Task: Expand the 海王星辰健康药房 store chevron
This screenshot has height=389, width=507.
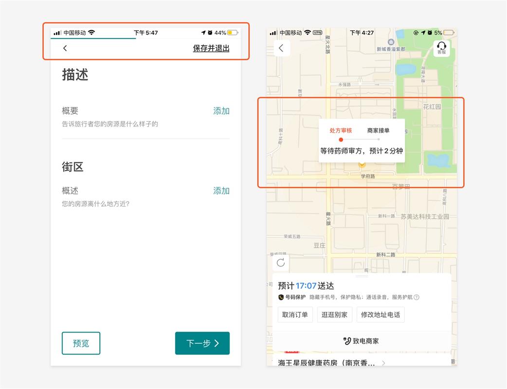Action: [x=383, y=363]
